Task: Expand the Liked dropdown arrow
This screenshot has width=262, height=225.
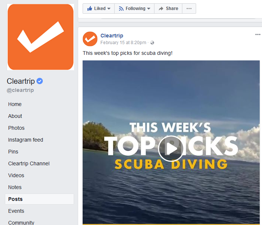Action: click(109, 9)
